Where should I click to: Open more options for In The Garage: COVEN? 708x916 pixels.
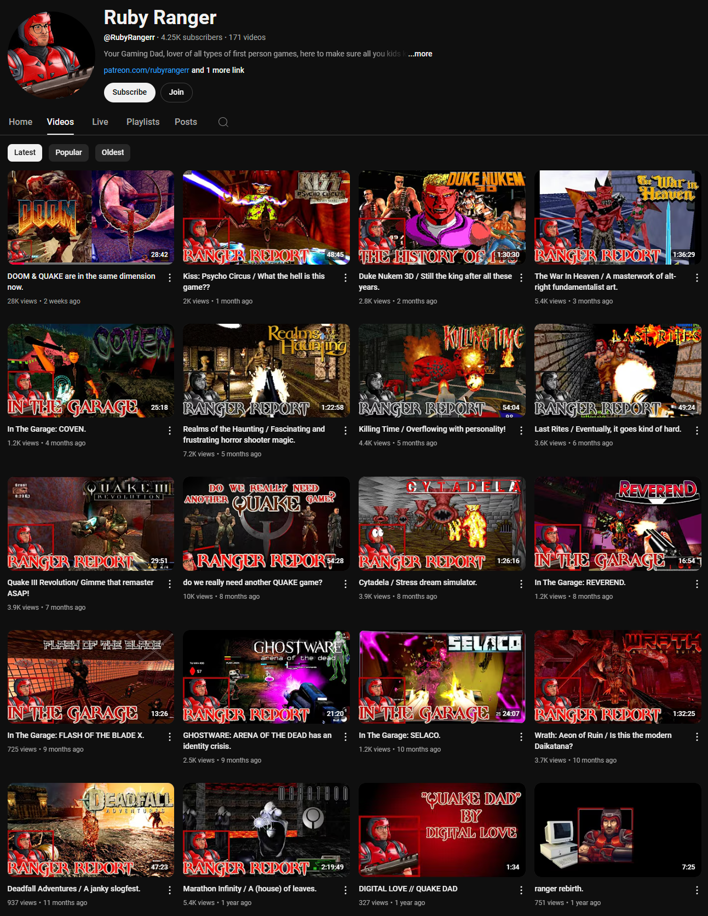click(170, 431)
